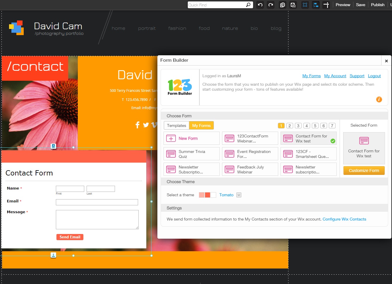Click the bio navigation menu item
The width and height of the screenshot is (392, 284).
(x=254, y=28)
